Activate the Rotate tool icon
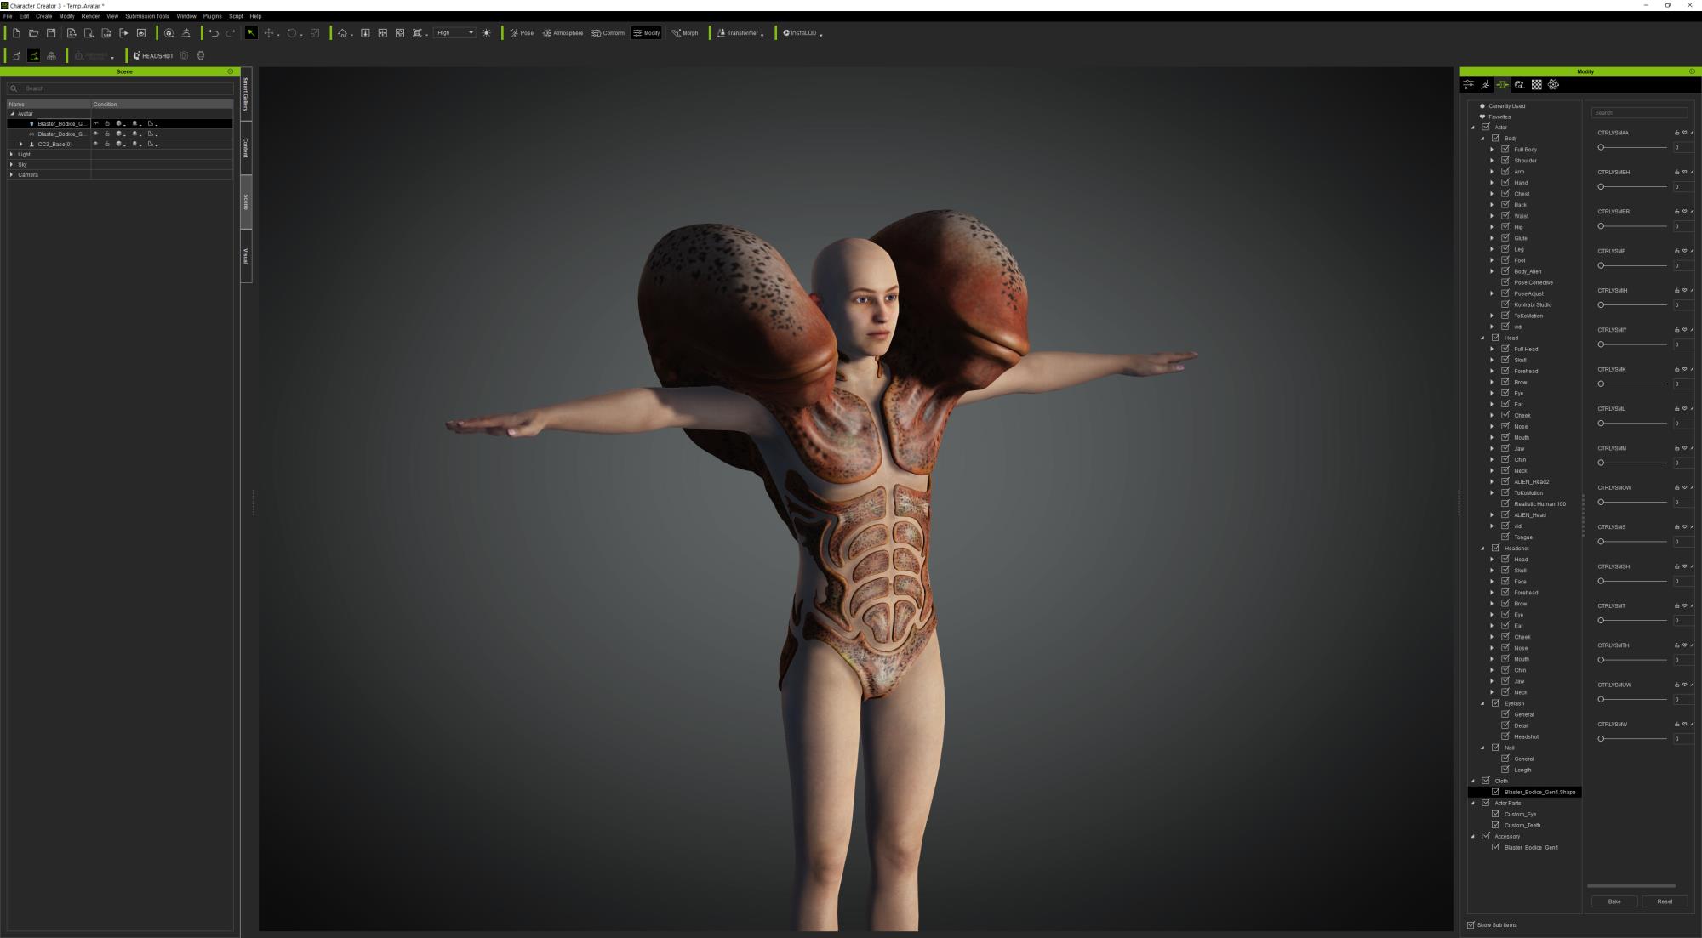 click(292, 33)
